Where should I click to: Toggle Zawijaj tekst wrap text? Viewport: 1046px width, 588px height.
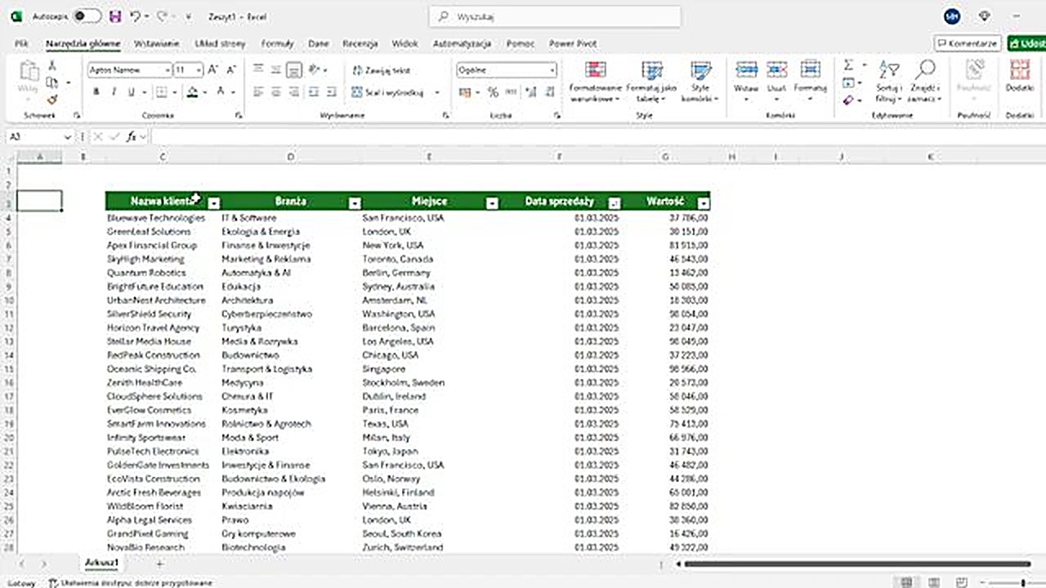coord(382,71)
